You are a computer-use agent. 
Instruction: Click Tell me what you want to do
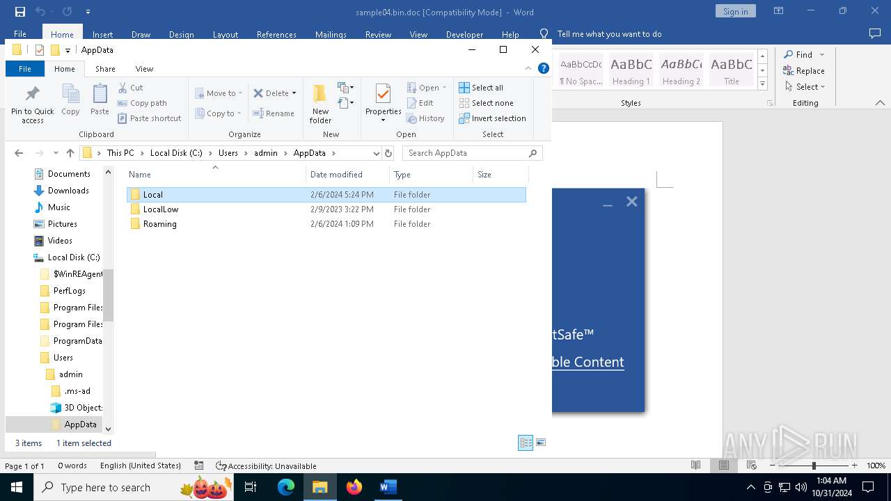point(609,33)
